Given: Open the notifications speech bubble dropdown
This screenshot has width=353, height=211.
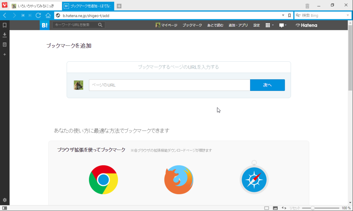Looking at the screenshot, I should click(283, 25).
